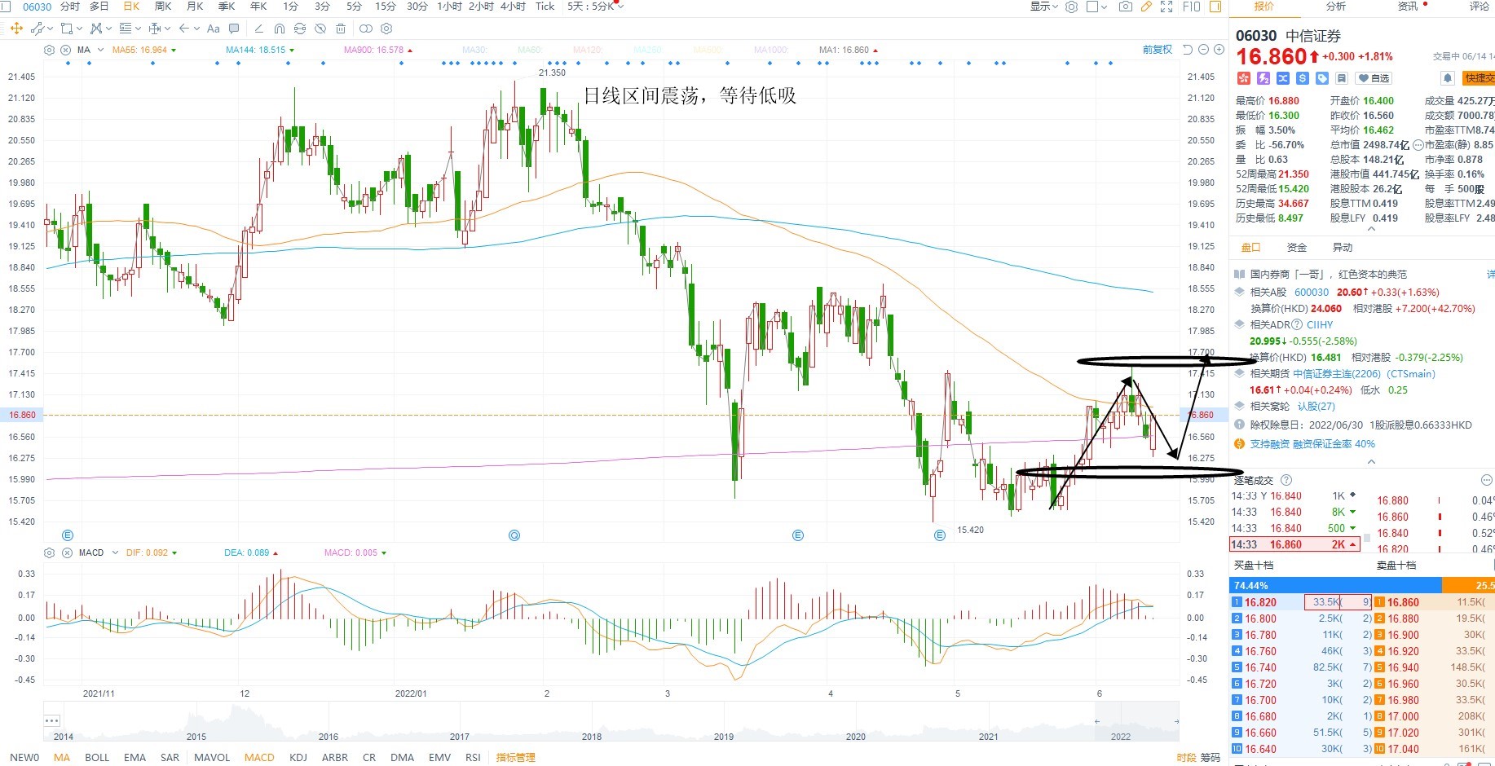Switch to 月K monthly chart
The height and width of the screenshot is (766, 1495).
(195, 7)
